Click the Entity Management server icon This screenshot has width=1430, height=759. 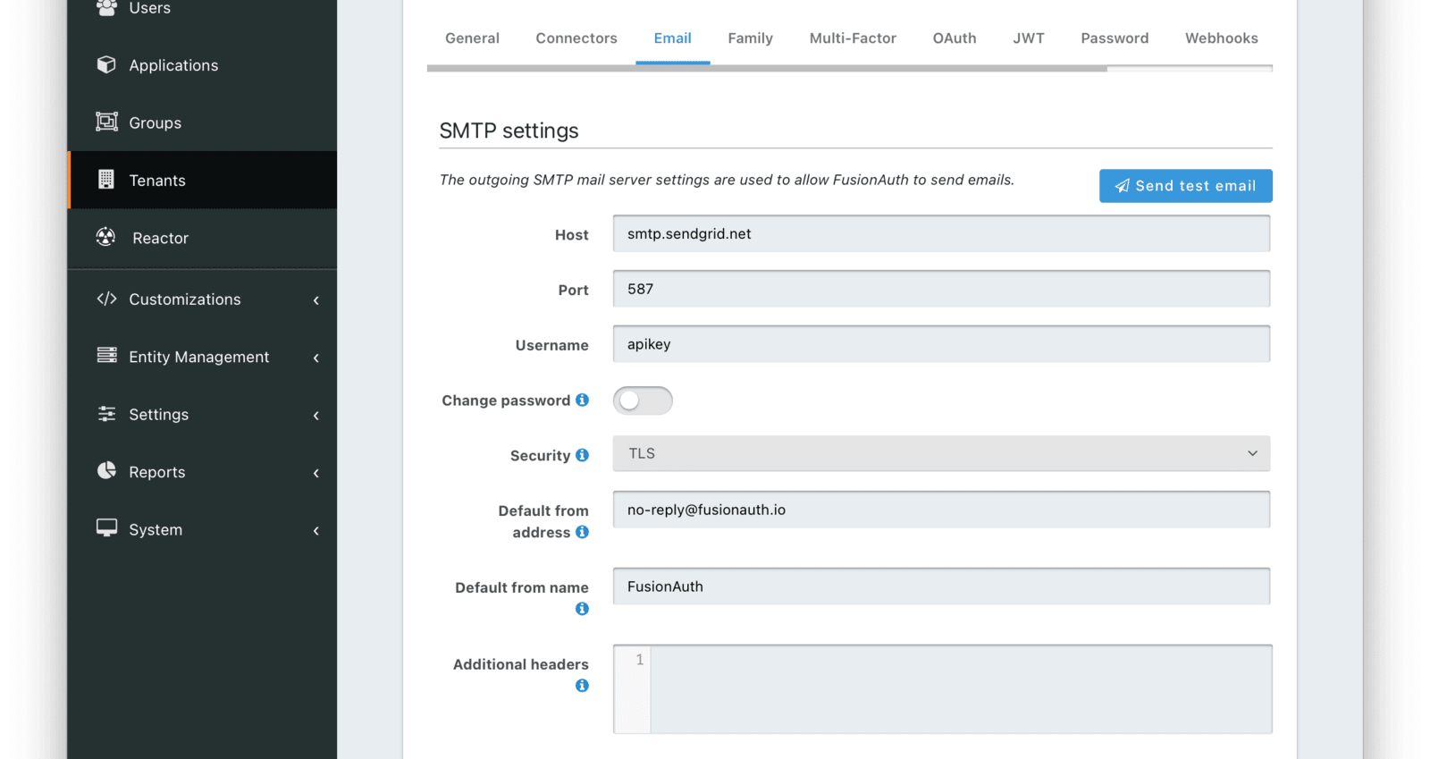(x=106, y=356)
